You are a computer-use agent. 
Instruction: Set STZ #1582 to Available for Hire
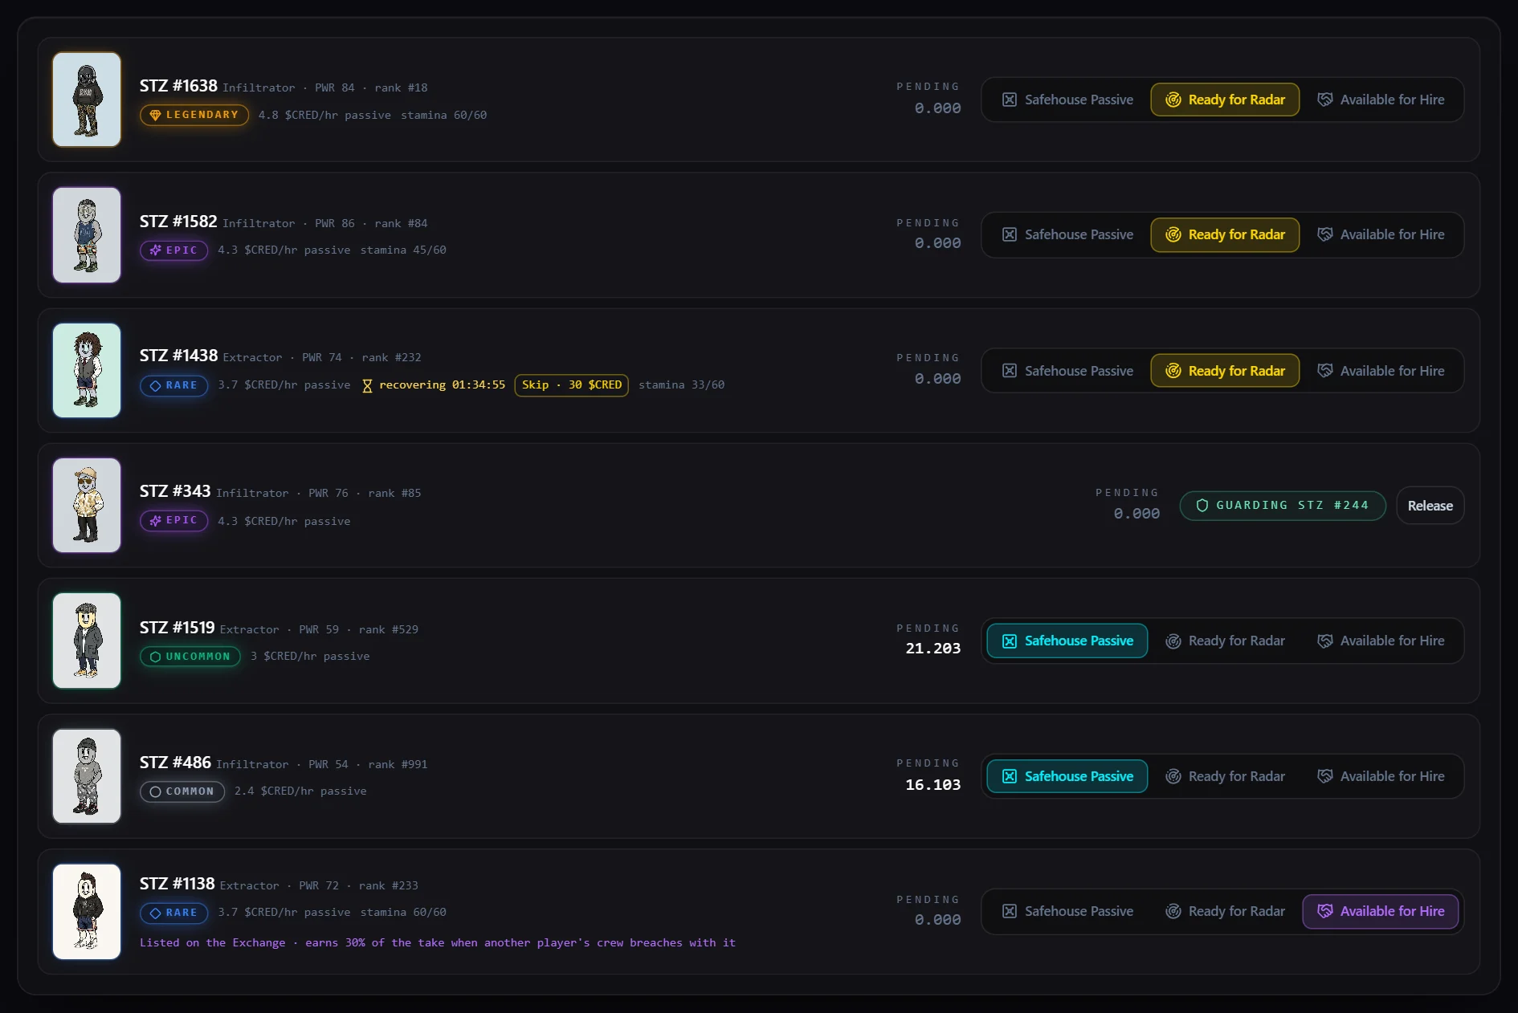click(x=1381, y=234)
